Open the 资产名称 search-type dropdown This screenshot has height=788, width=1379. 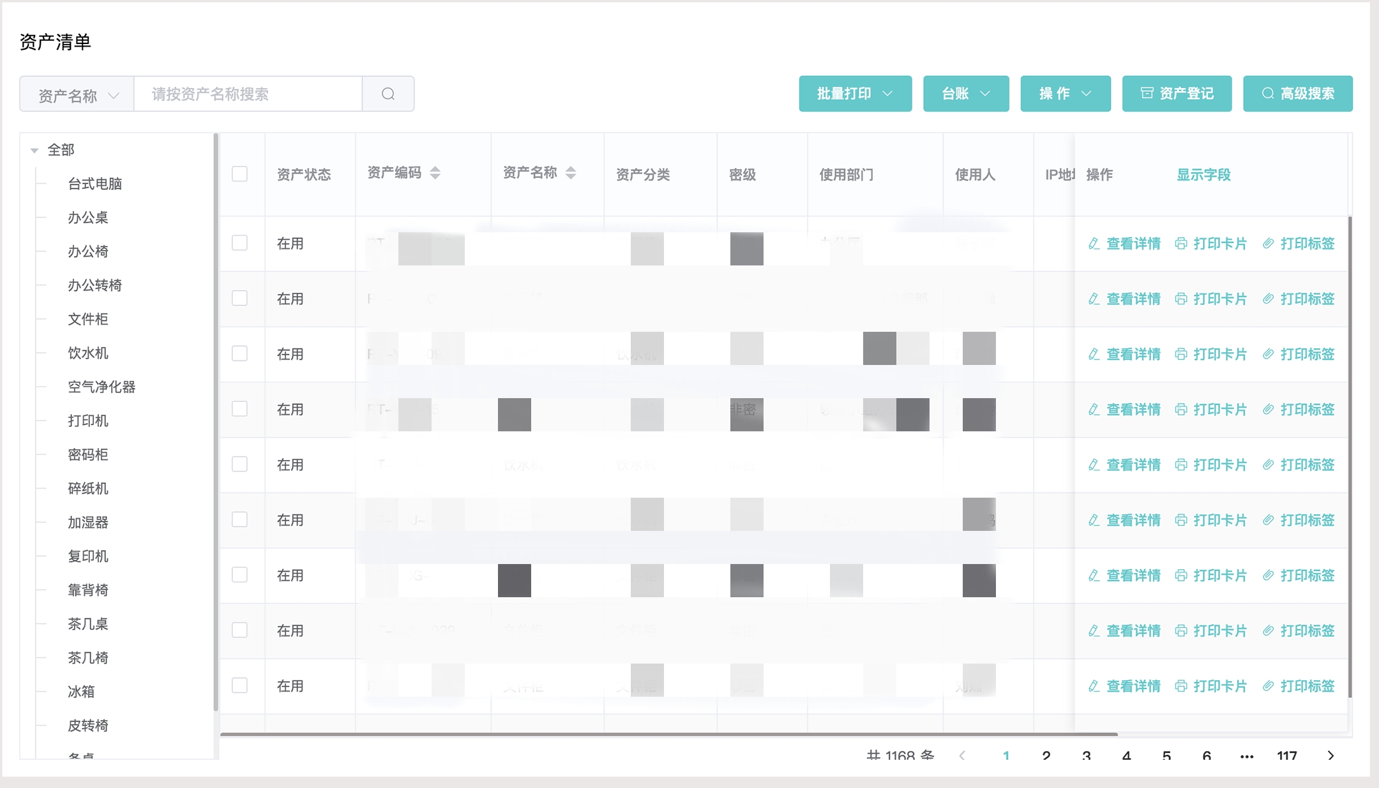pos(77,95)
